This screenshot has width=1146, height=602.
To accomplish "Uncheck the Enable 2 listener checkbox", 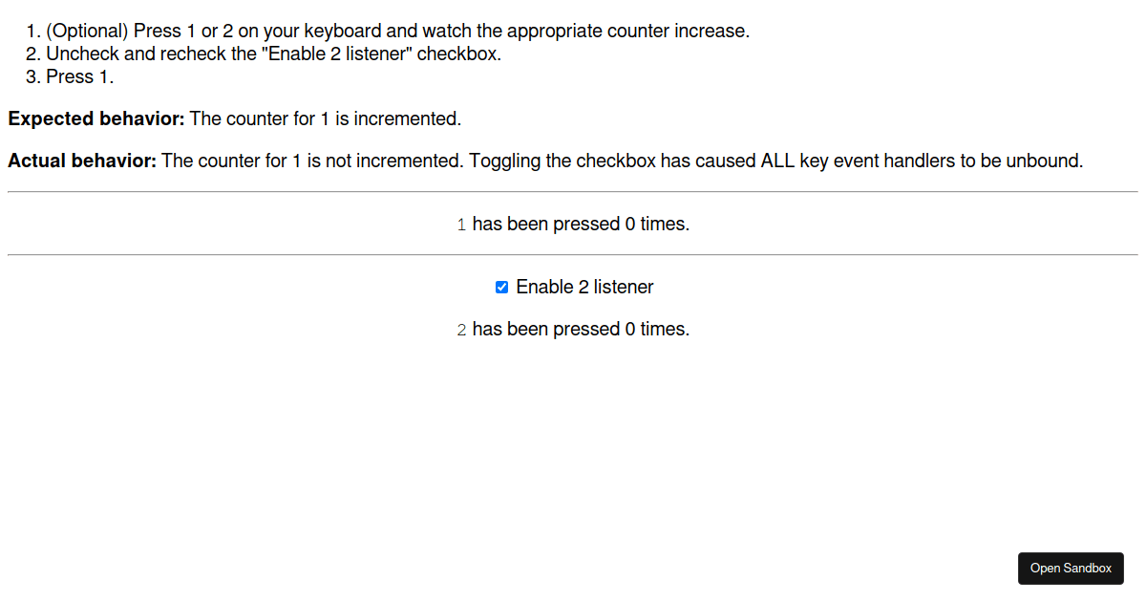I will point(501,288).
